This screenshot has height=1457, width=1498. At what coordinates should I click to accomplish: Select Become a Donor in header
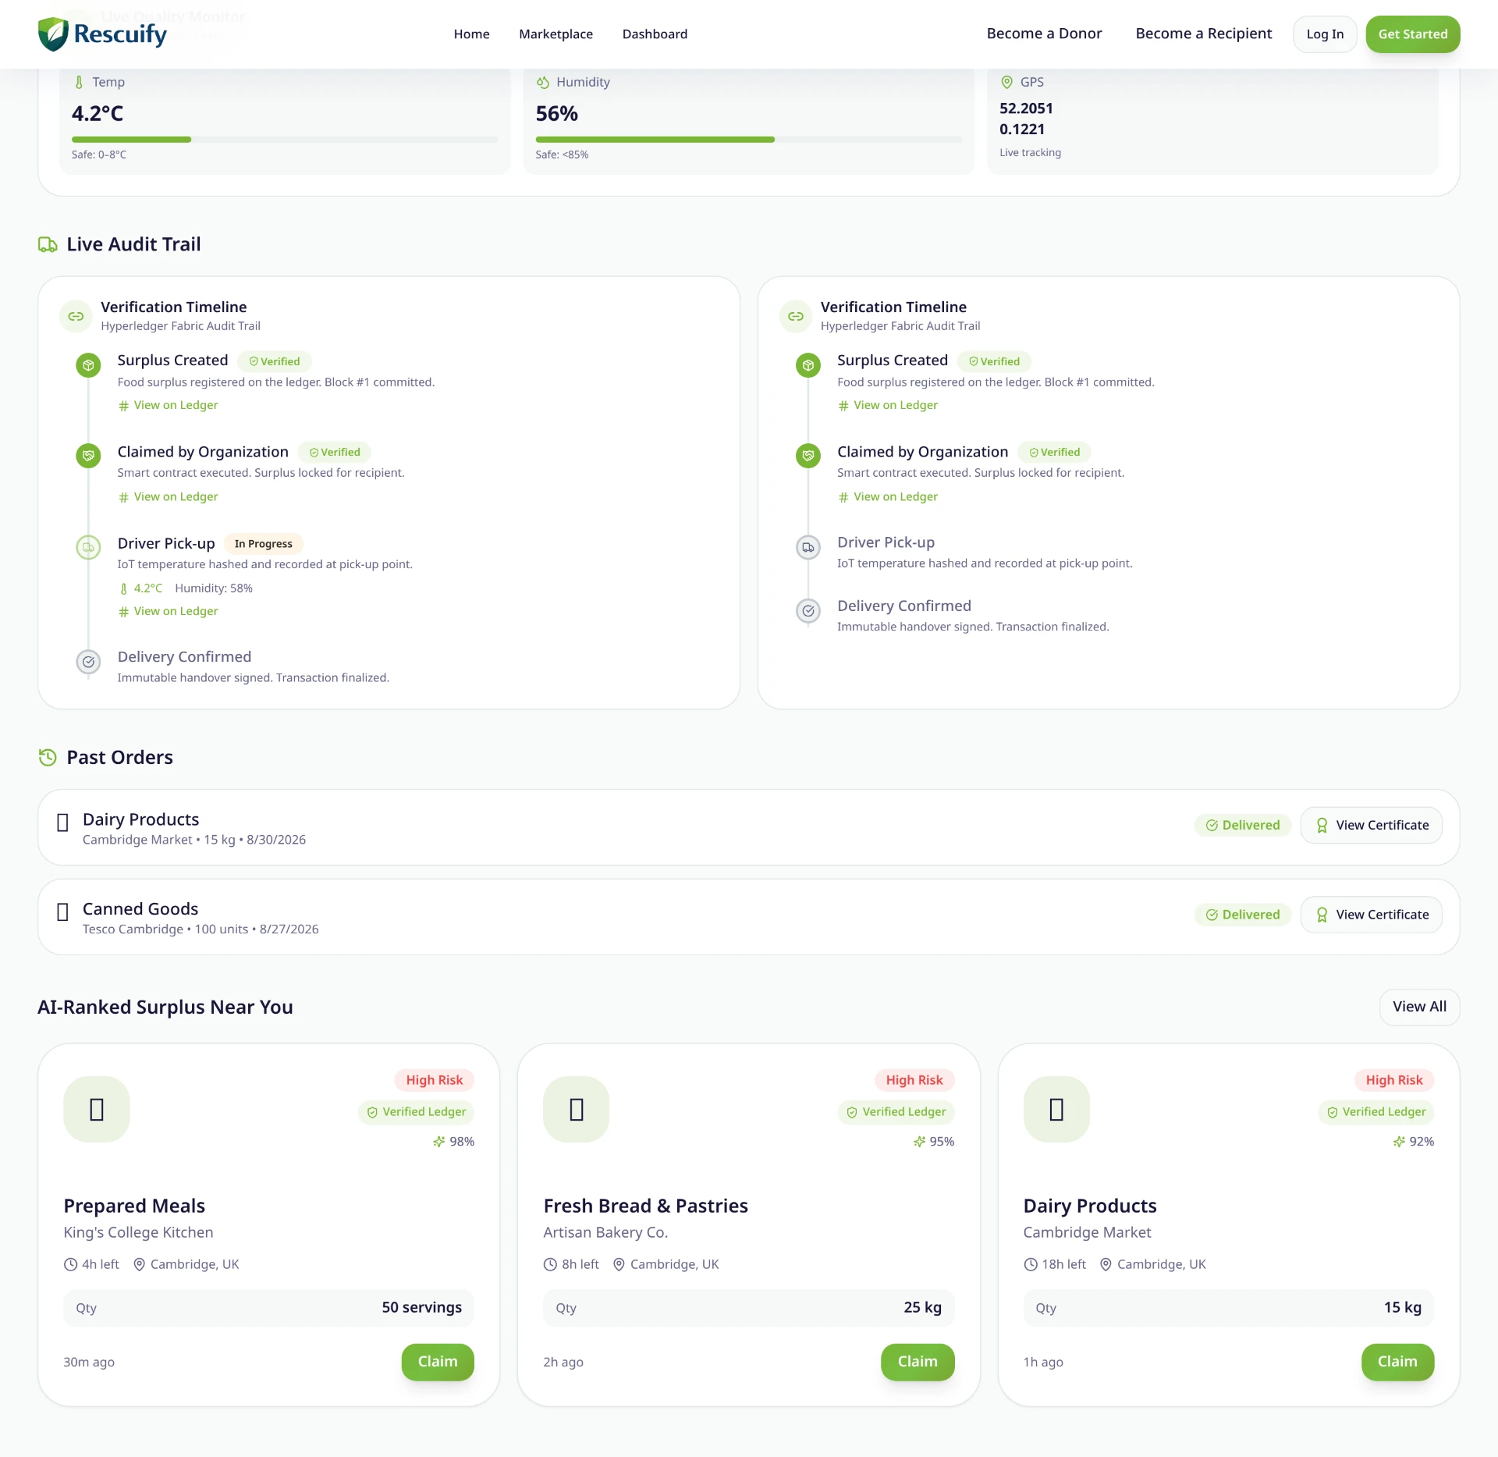pos(1045,34)
